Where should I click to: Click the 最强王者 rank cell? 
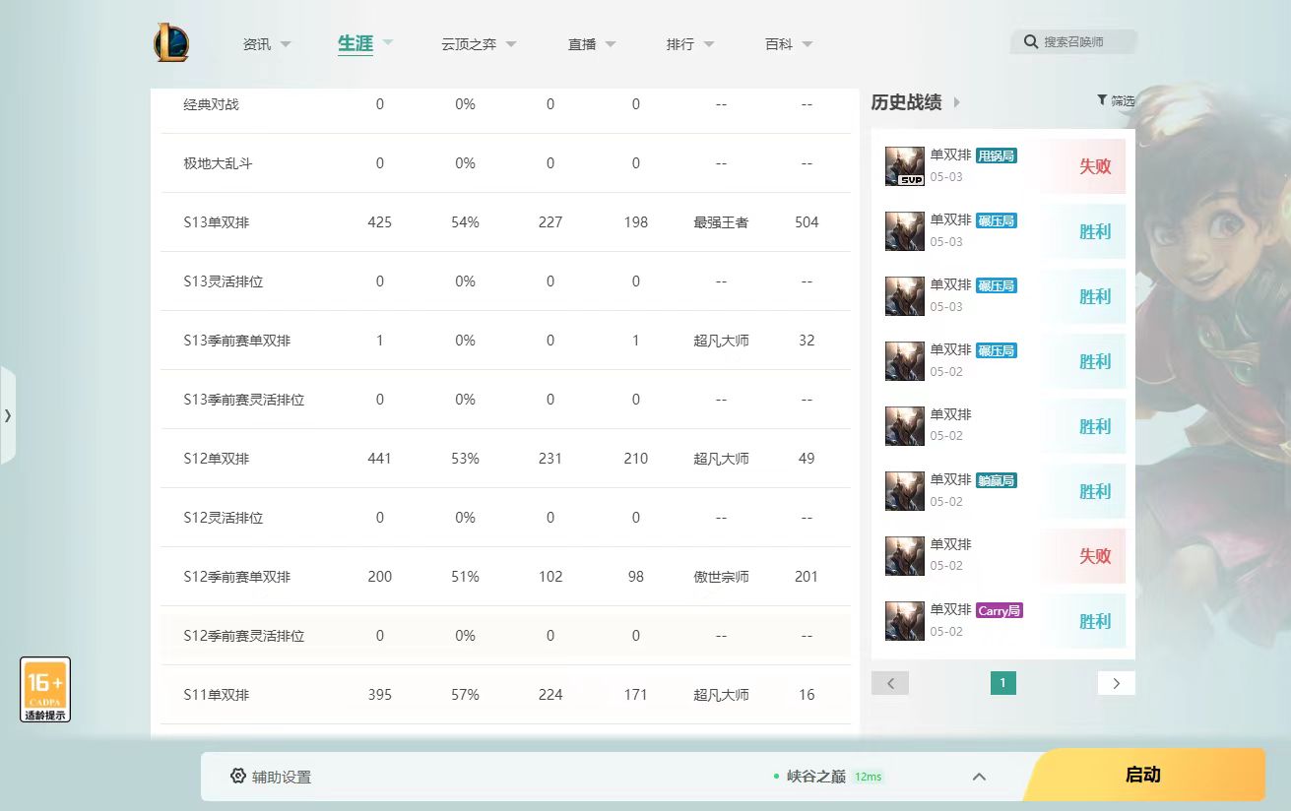(721, 222)
